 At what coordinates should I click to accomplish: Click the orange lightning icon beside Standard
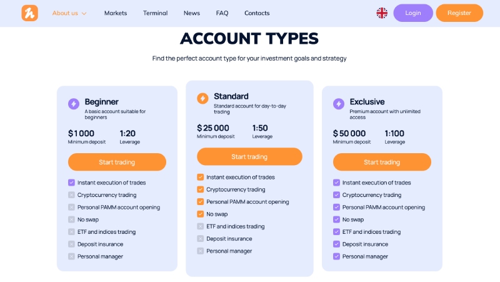pos(202,98)
